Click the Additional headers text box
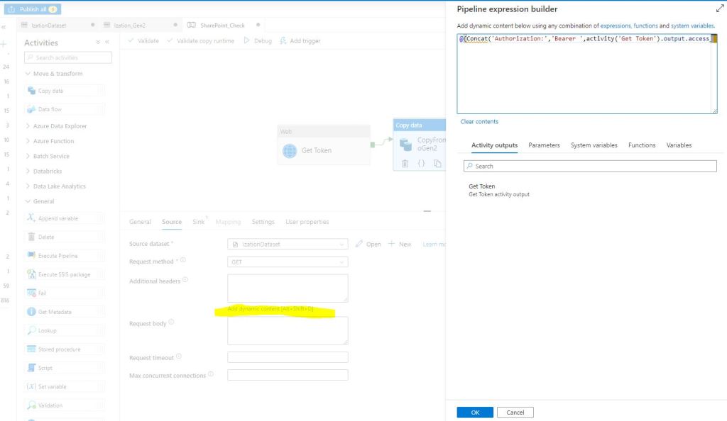727x421 pixels. 288,288
